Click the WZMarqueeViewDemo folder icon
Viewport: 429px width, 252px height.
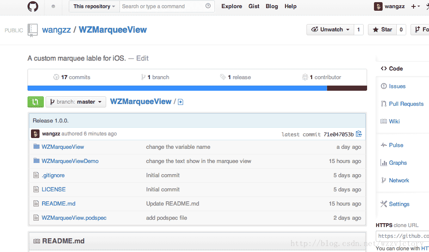37,160
